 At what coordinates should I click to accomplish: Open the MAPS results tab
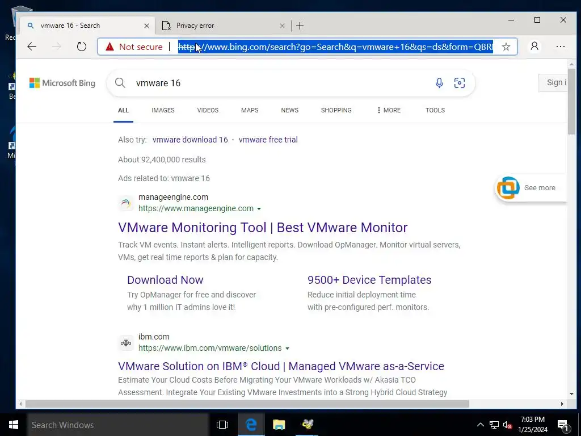[250, 110]
